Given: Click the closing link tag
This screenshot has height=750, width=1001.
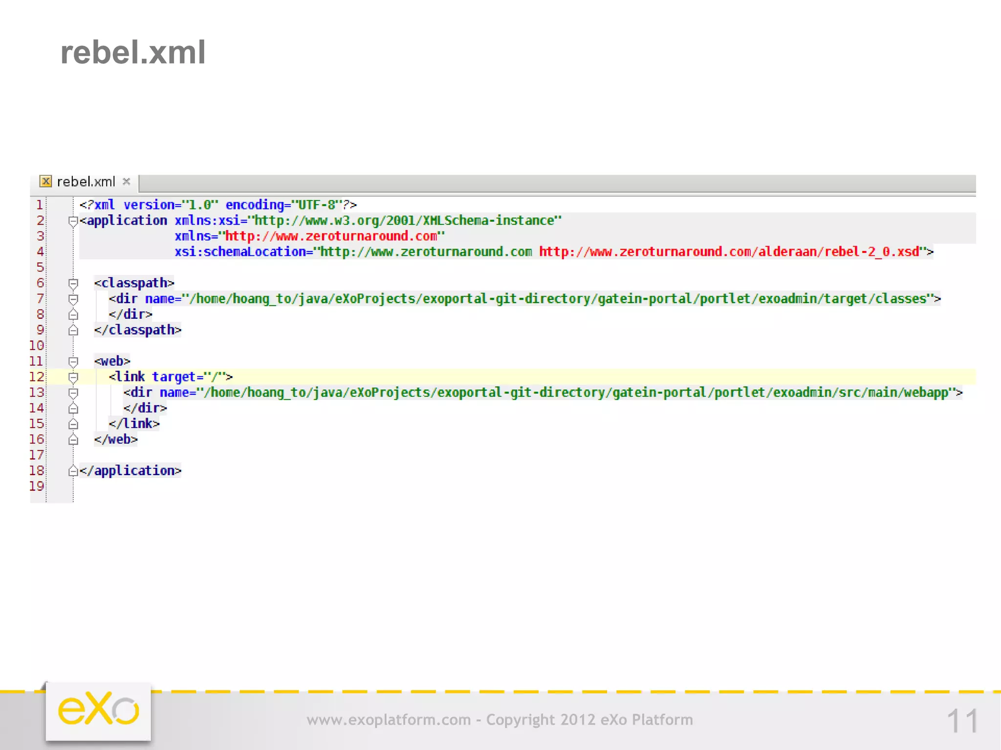Looking at the screenshot, I should point(134,424).
